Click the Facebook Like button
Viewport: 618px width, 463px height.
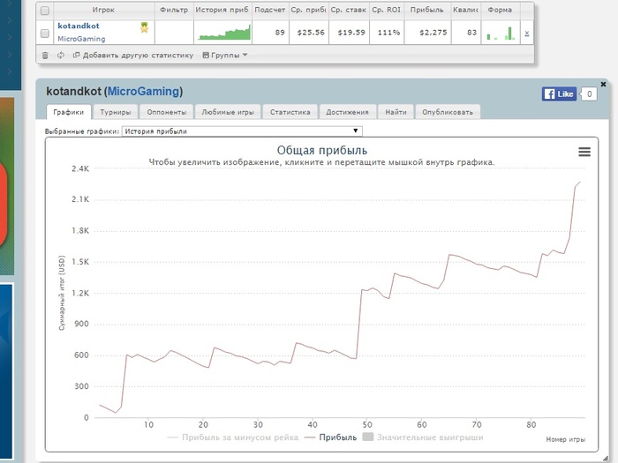[x=559, y=94]
